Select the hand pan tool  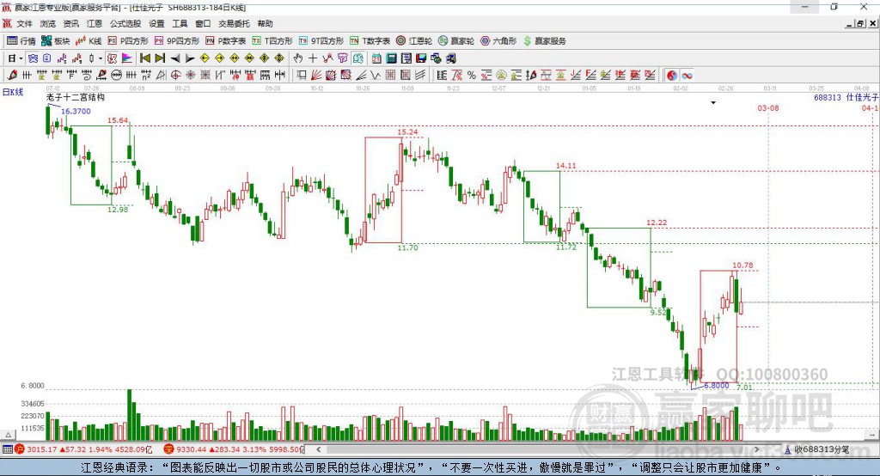298,58
